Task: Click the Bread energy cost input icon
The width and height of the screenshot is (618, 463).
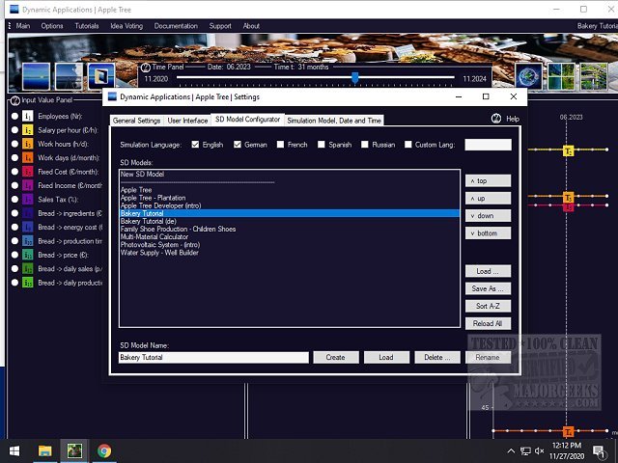Action: [28, 228]
